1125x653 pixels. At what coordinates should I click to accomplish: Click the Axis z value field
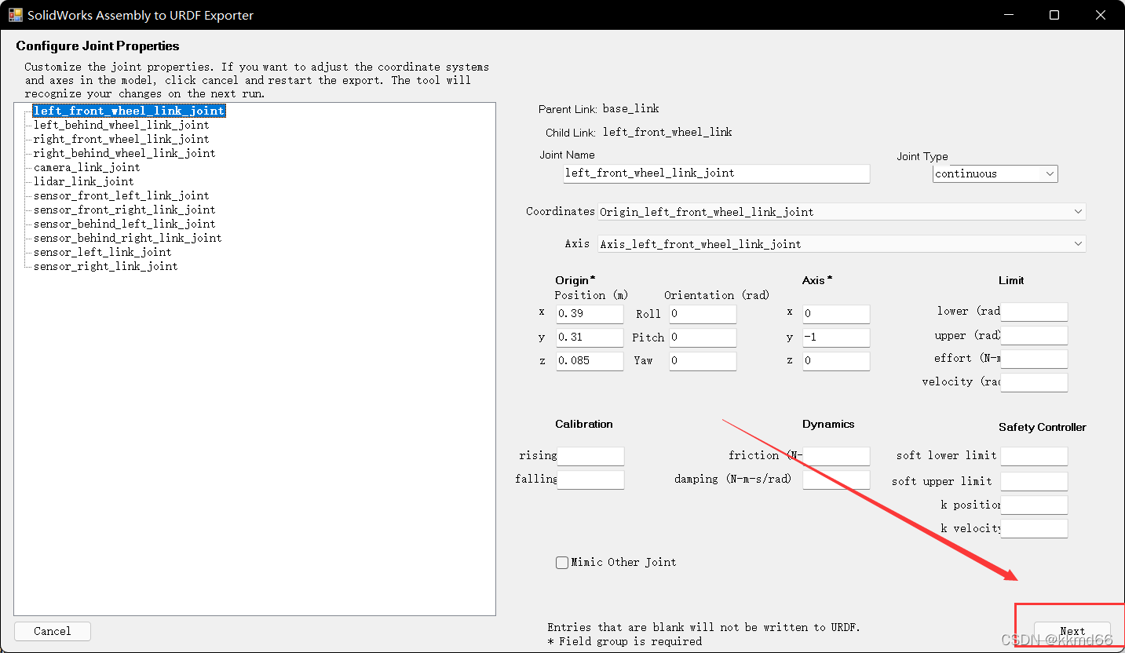[836, 361]
